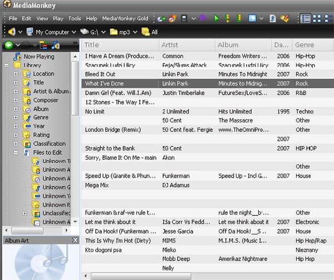Open the MediaMonkey Gold menu

[125, 18]
